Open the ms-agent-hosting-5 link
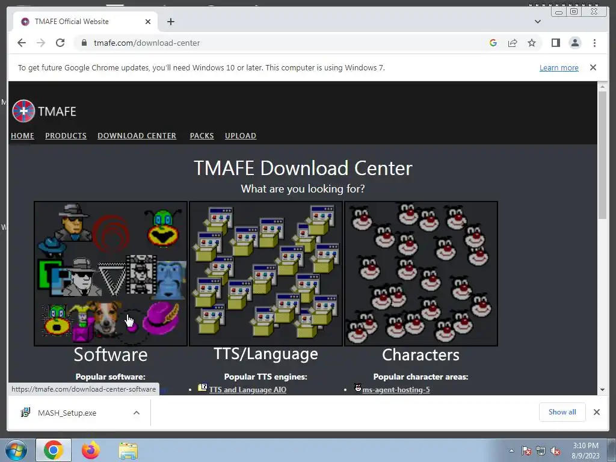This screenshot has height=462, width=616. pos(396,390)
